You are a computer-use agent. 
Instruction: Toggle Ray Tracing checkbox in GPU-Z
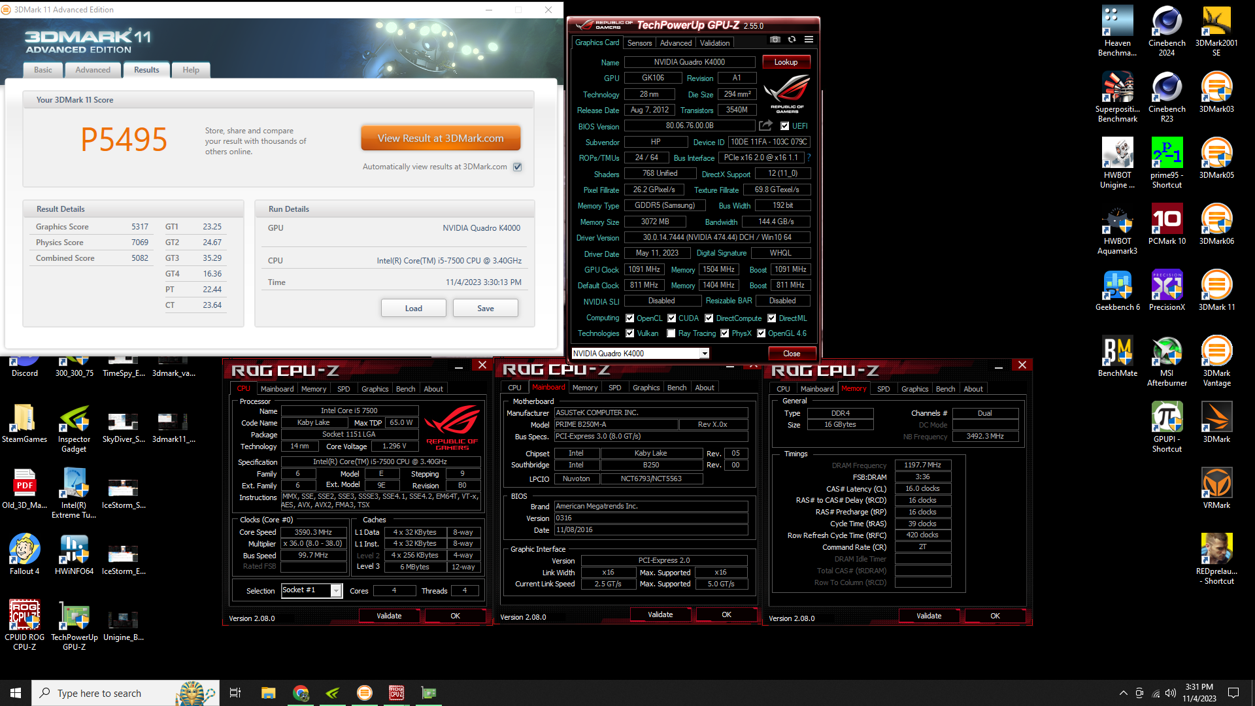click(x=671, y=333)
